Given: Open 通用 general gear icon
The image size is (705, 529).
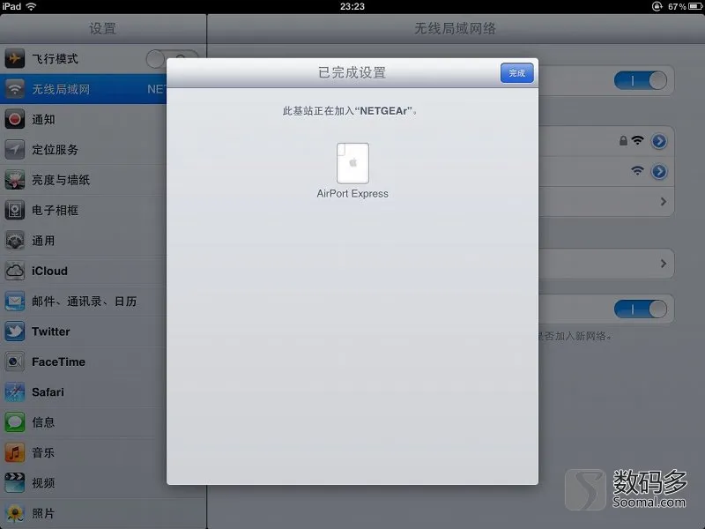Looking at the screenshot, I should (14, 241).
